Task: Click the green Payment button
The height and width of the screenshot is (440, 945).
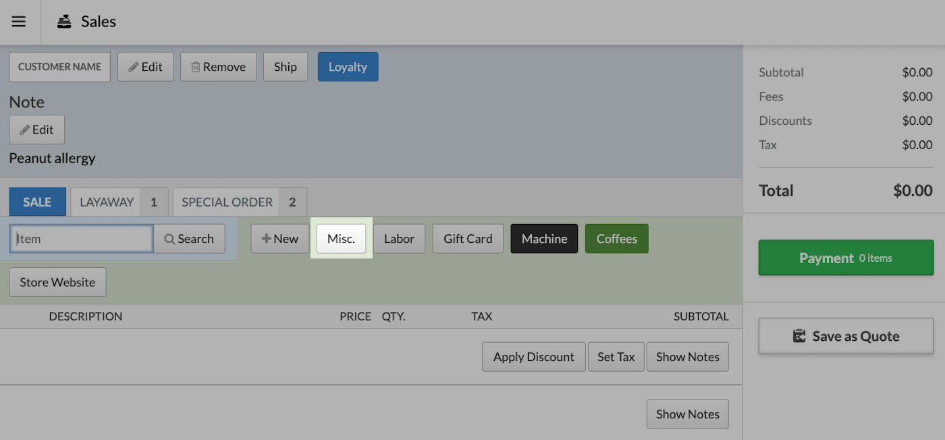Action: click(846, 258)
